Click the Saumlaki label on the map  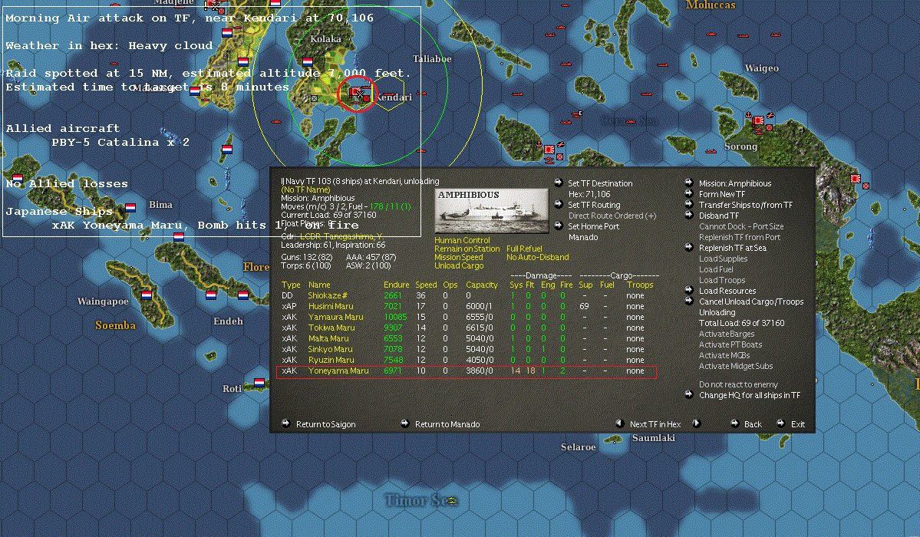[654, 438]
